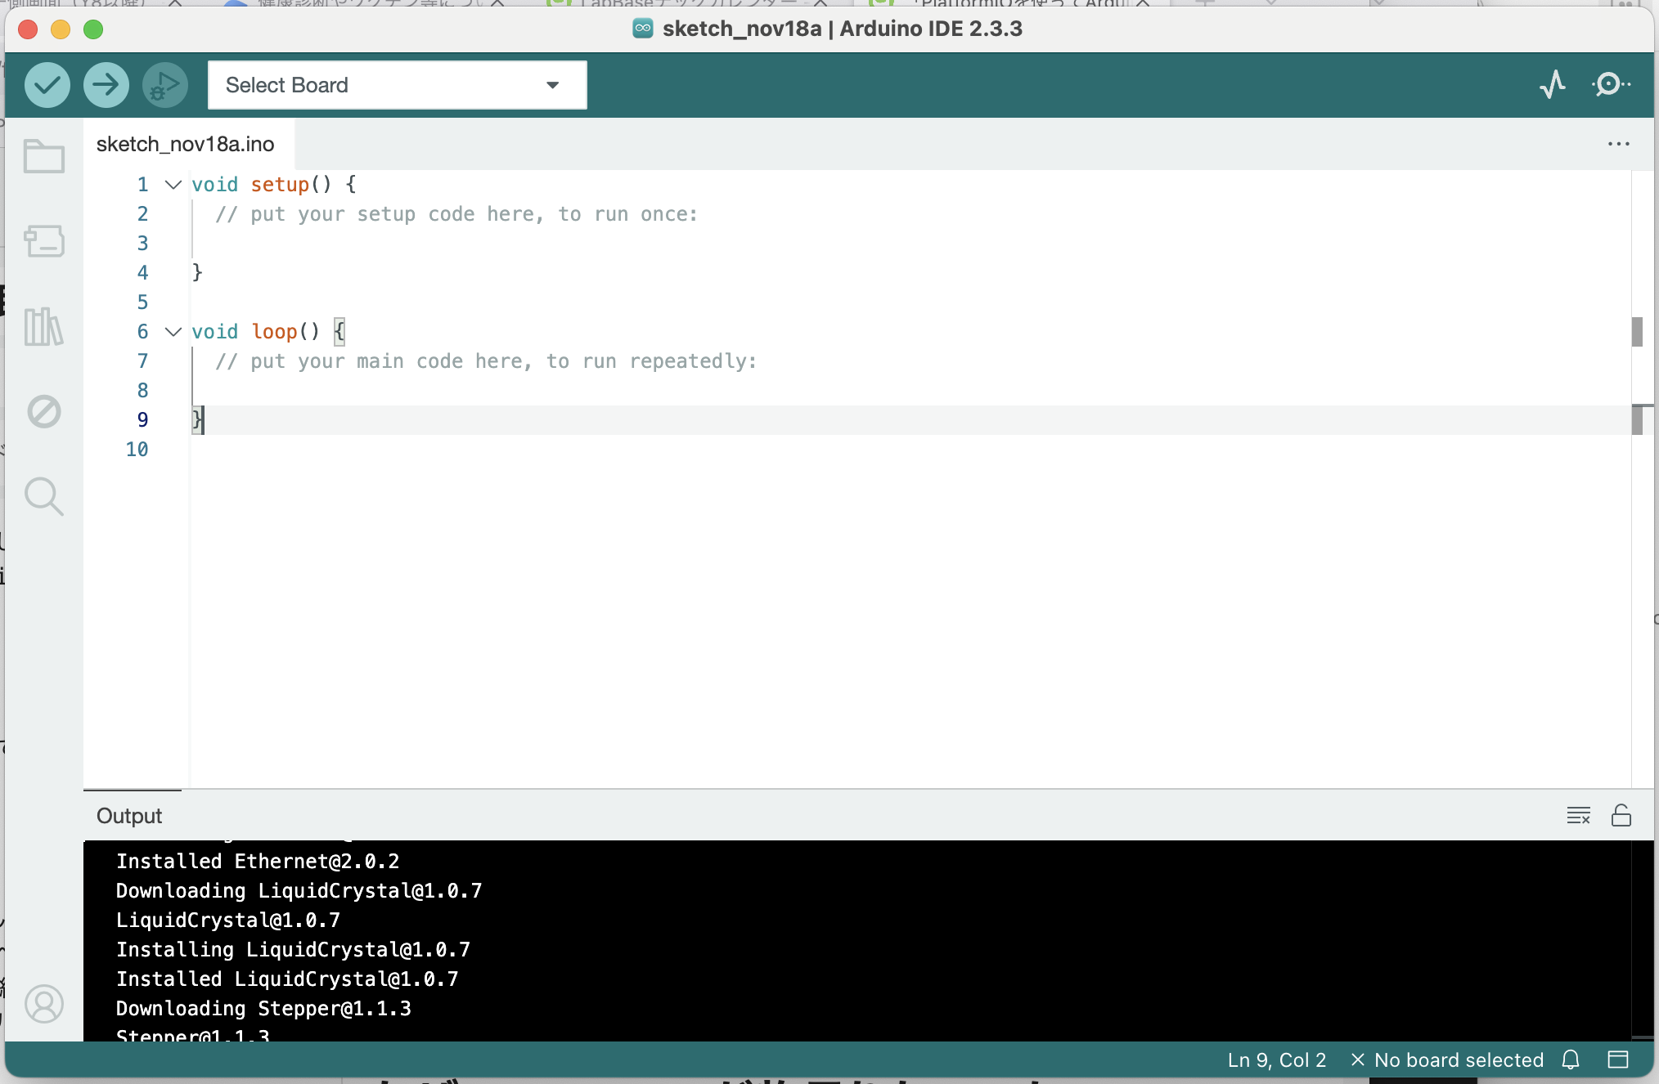Select the sketch_nov18a.ino tab
The height and width of the screenshot is (1084, 1659).
tap(186, 144)
